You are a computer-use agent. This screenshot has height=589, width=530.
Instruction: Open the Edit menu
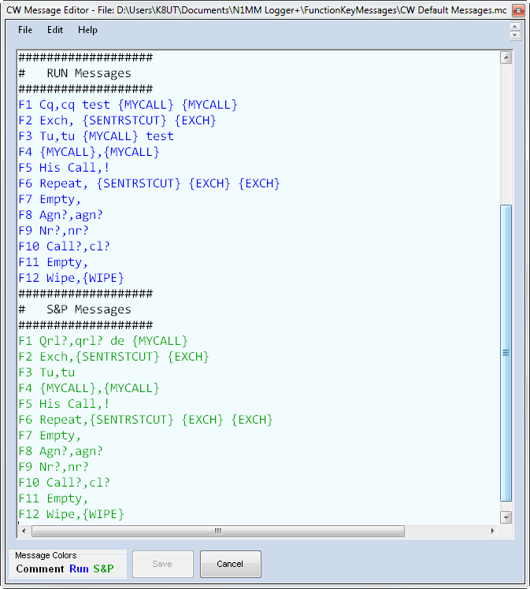[55, 30]
